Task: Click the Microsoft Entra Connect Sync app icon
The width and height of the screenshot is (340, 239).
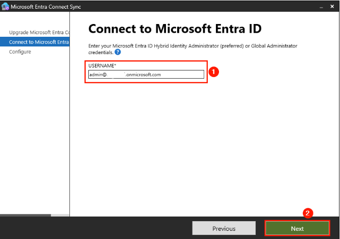Action: pos(5,7)
